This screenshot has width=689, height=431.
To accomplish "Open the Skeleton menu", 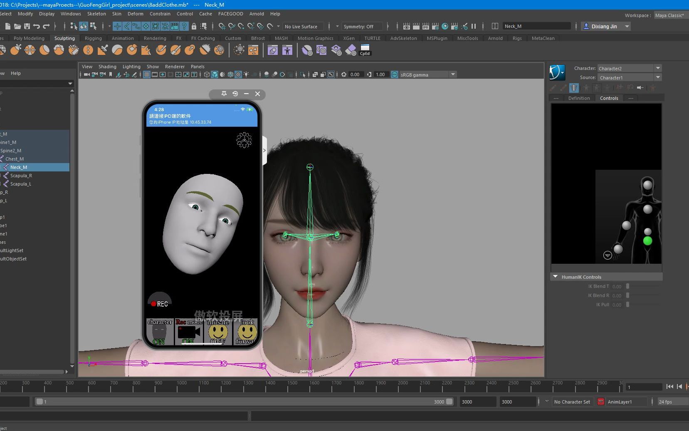I will pos(96,14).
